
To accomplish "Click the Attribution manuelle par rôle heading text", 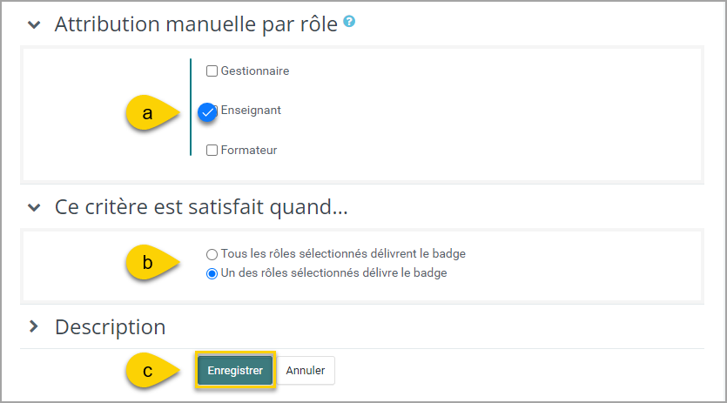I will (x=196, y=24).
